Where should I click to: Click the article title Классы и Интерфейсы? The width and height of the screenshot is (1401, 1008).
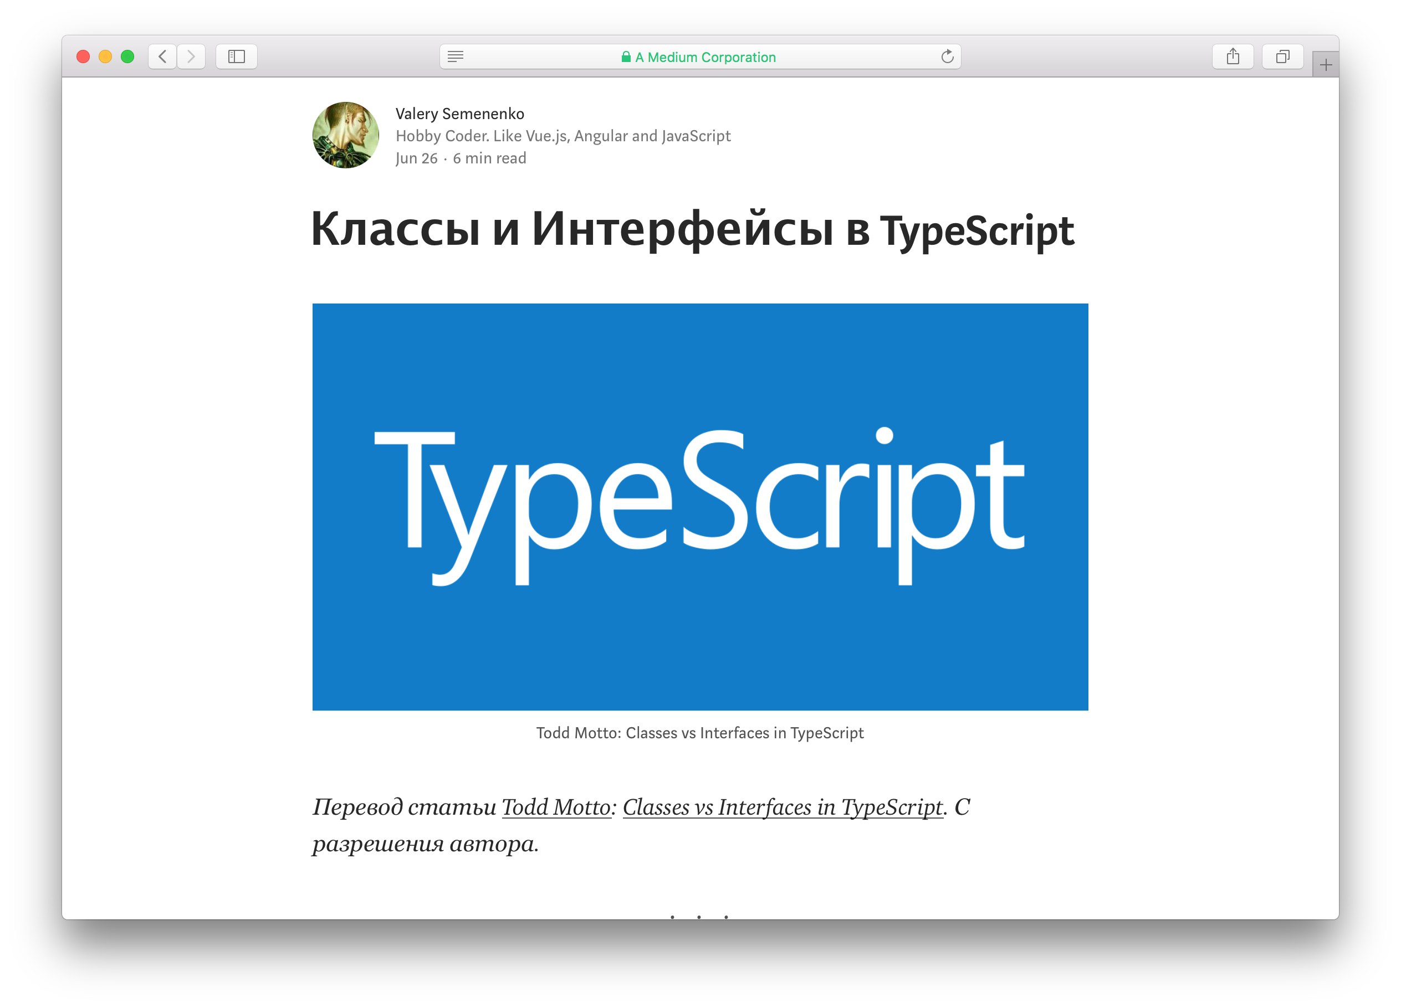coord(693,230)
